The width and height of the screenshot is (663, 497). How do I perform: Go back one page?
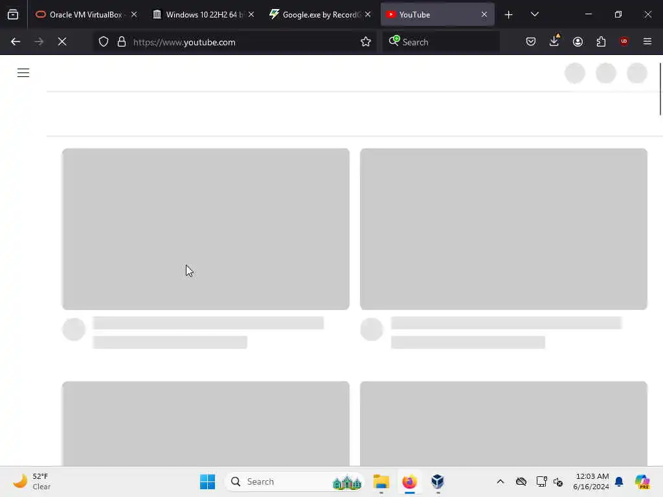tap(16, 42)
